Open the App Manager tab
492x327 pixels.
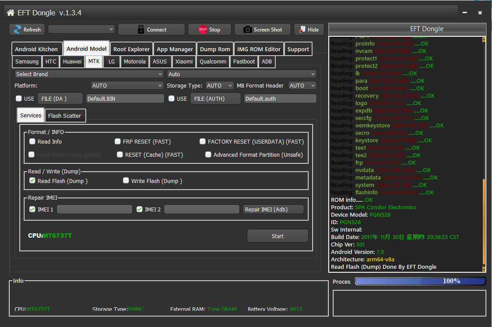(175, 49)
